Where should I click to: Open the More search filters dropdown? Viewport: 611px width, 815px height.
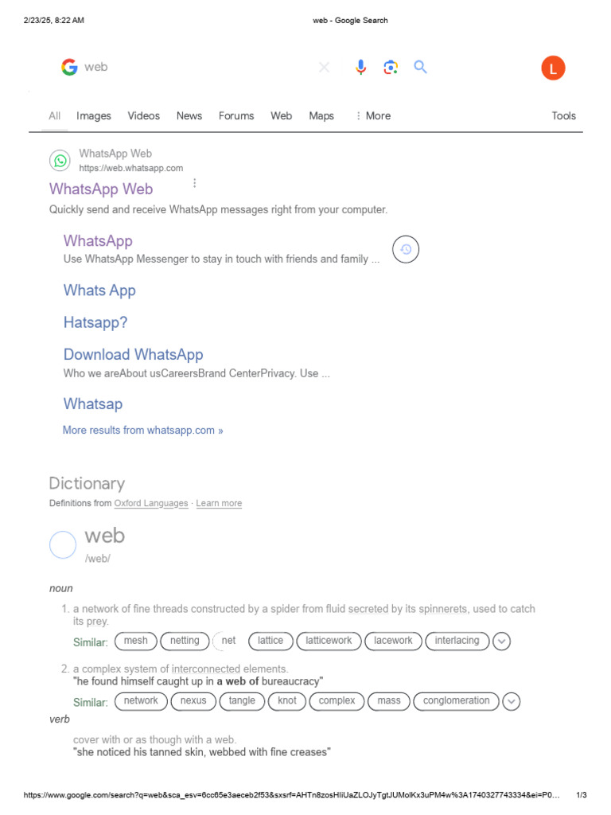pyautogui.click(x=373, y=116)
